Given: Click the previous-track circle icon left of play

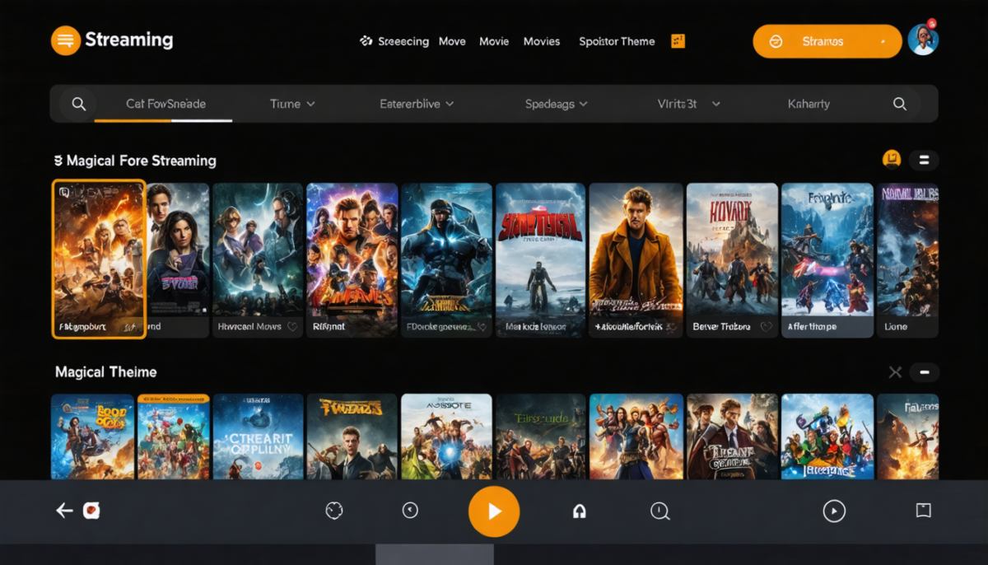Looking at the screenshot, I should click(x=410, y=511).
